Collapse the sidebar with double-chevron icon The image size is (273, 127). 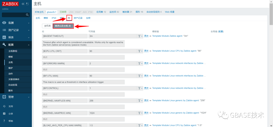(x=23, y=4)
